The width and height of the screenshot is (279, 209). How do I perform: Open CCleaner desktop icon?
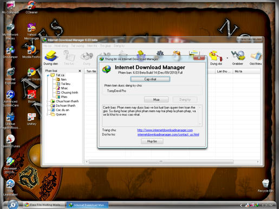[x=31, y=7]
